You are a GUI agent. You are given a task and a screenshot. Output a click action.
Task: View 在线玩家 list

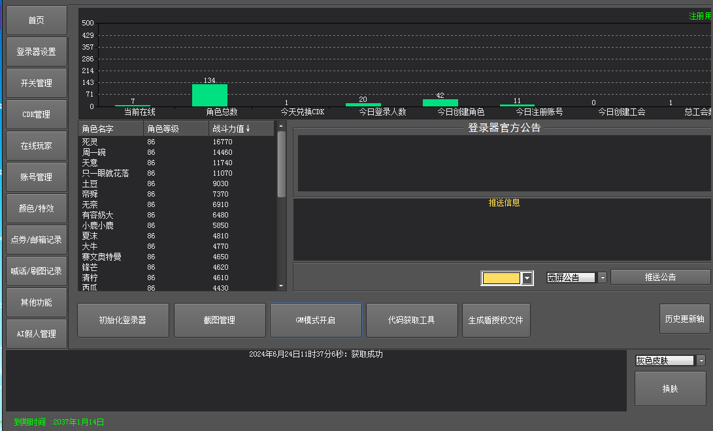(37, 146)
